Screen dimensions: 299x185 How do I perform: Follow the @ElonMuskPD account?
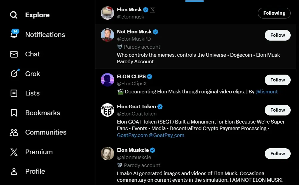[277, 35]
